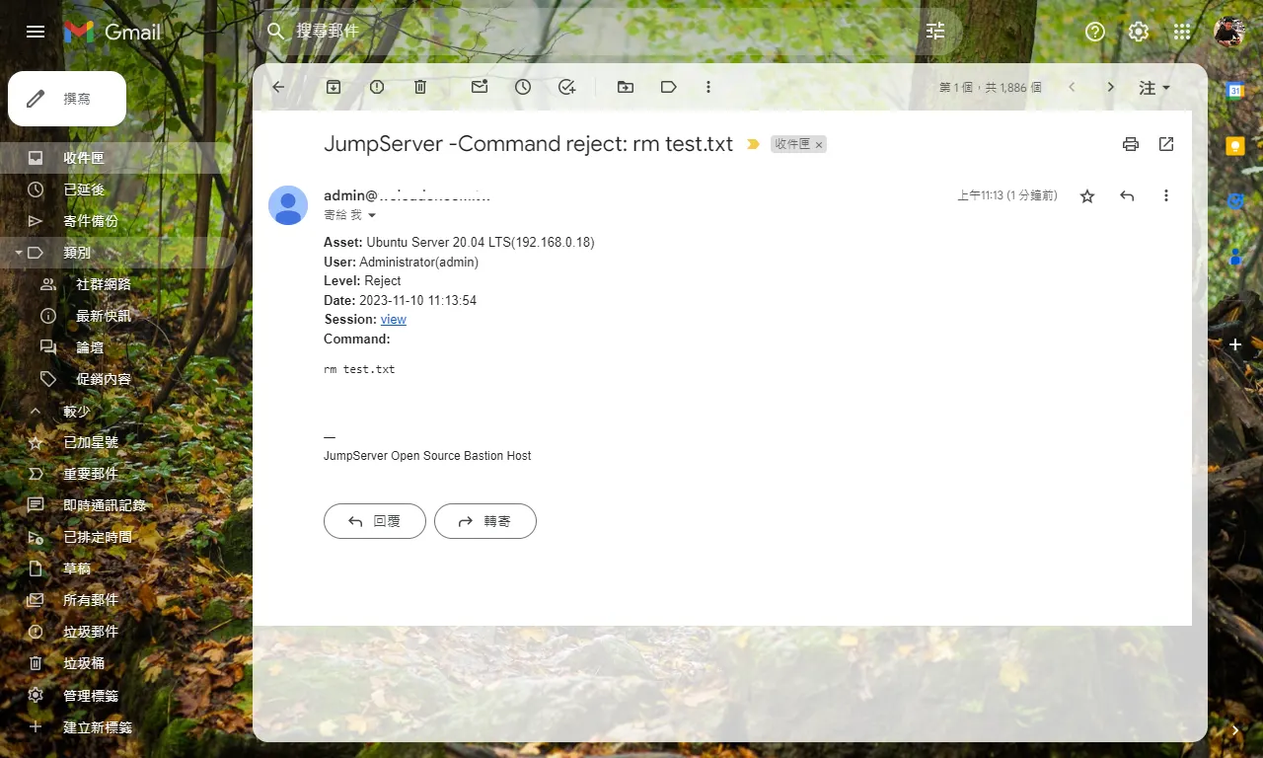The image size is (1263, 758).
Task: Click the 回覆 (Reply) button
Action: 375,521
